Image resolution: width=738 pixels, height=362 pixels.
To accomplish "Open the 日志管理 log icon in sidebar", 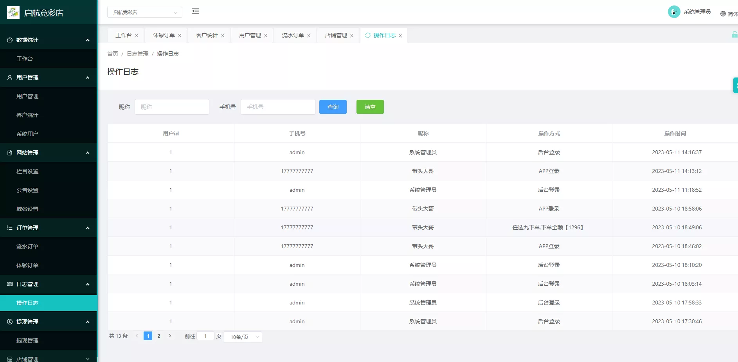I will pos(9,284).
